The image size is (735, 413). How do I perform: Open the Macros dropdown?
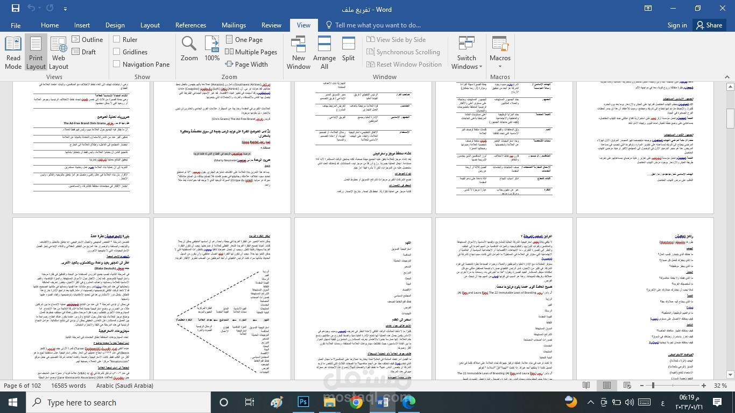(500, 53)
